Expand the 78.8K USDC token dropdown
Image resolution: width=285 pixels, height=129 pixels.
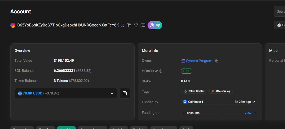pos(66,93)
